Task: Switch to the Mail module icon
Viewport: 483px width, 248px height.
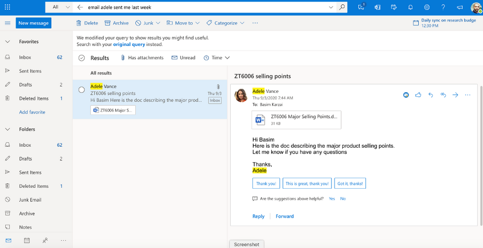Action: pos(8,240)
